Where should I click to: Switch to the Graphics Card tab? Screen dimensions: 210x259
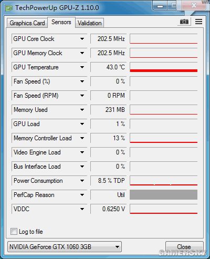click(x=27, y=23)
